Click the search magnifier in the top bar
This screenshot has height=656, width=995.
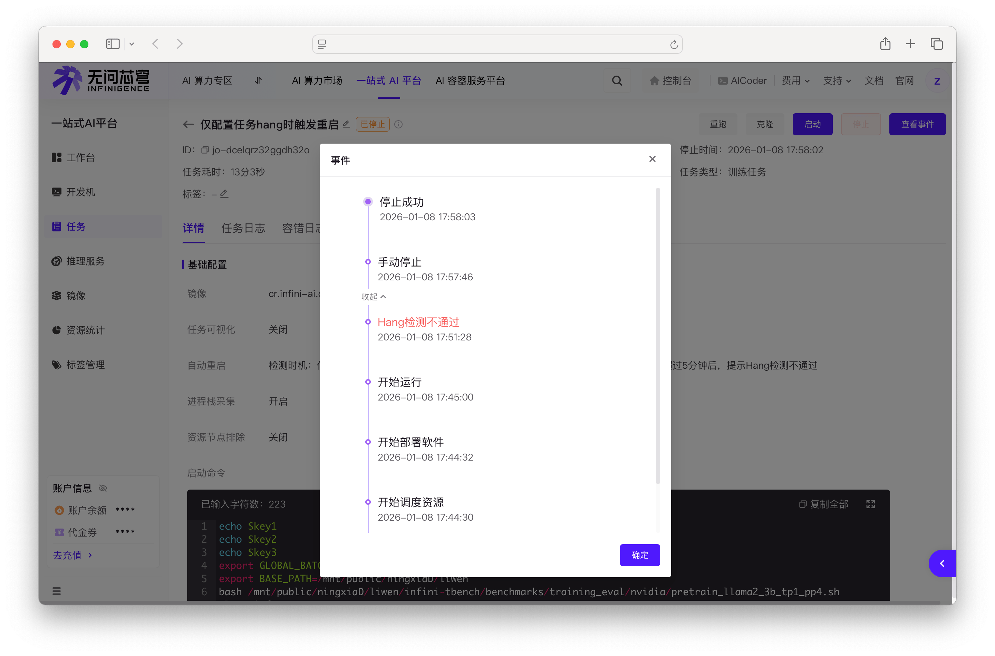pyautogui.click(x=617, y=80)
